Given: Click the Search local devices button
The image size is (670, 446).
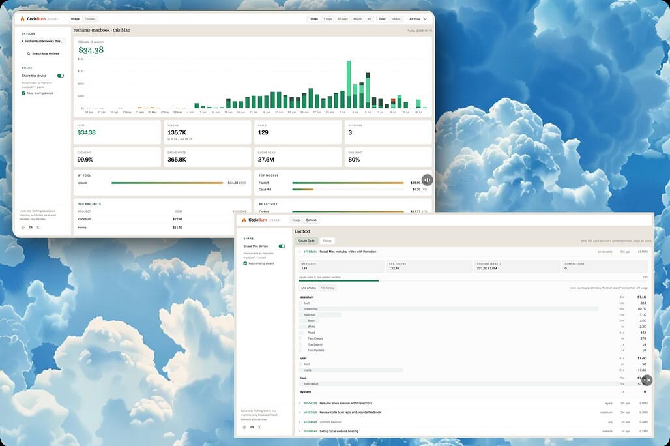Looking at the screenshot, I should pyautogui.click(x=43, y=54).
